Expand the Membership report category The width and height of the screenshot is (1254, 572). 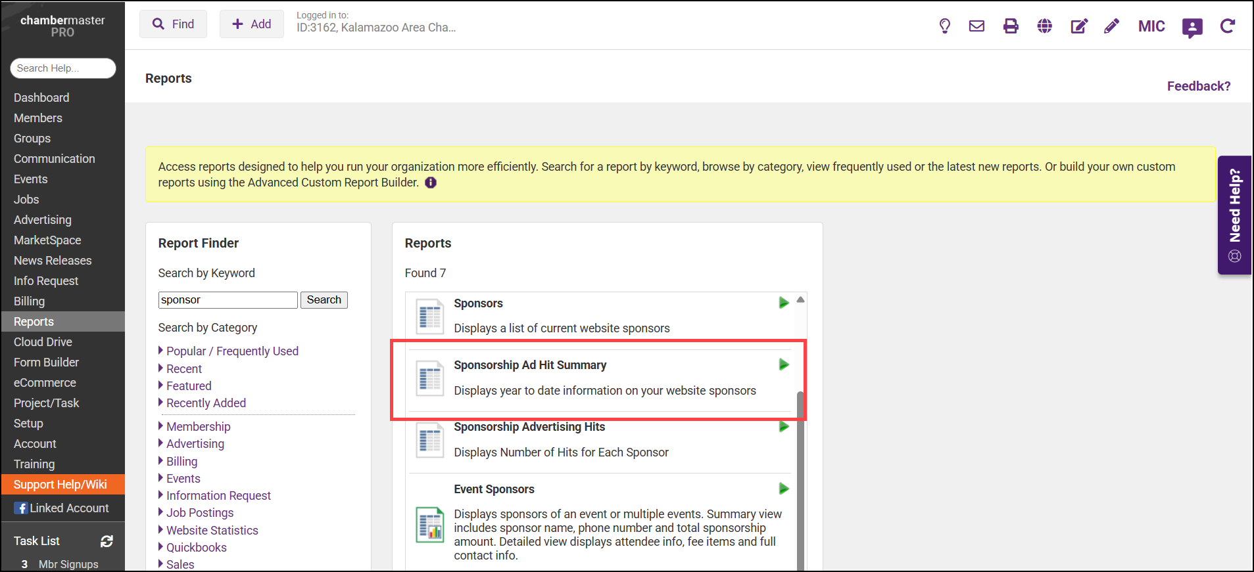(198, 427)
